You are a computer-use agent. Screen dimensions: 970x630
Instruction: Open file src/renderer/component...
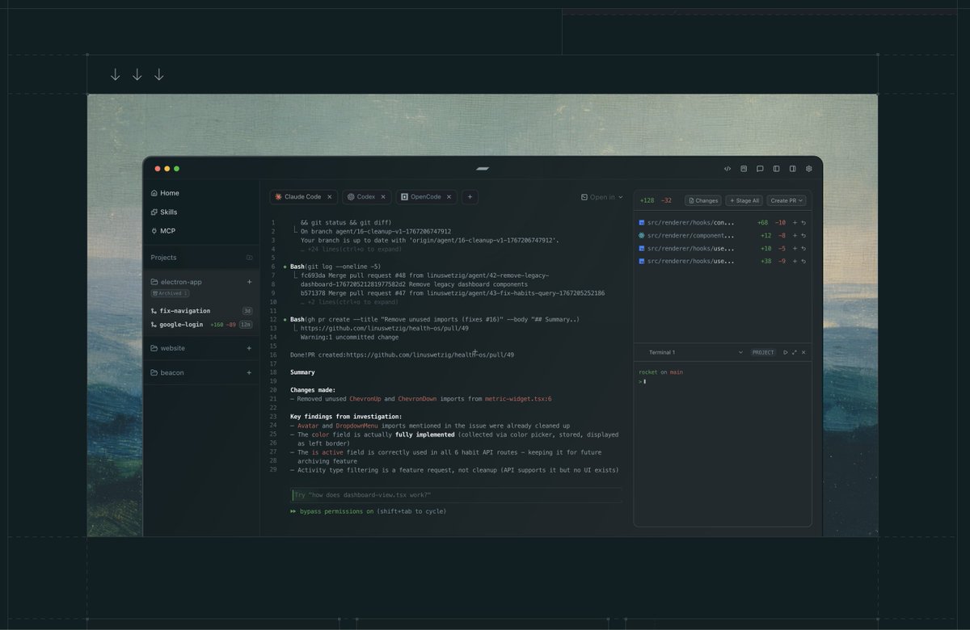(x=686, y=235)
